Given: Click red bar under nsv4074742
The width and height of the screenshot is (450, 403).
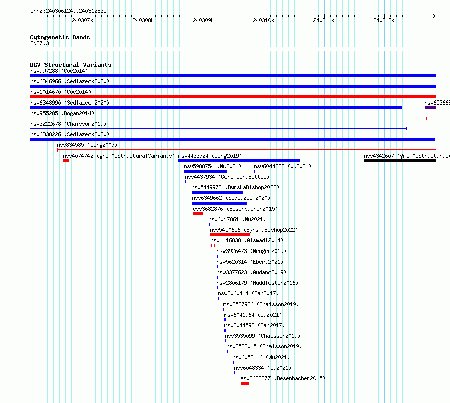Looking at the screenshot, I should (66, 161).
